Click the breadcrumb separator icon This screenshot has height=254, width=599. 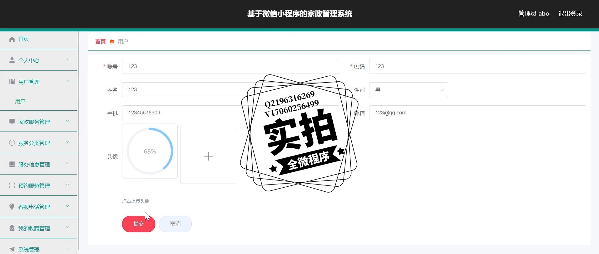tap(112, 41)
